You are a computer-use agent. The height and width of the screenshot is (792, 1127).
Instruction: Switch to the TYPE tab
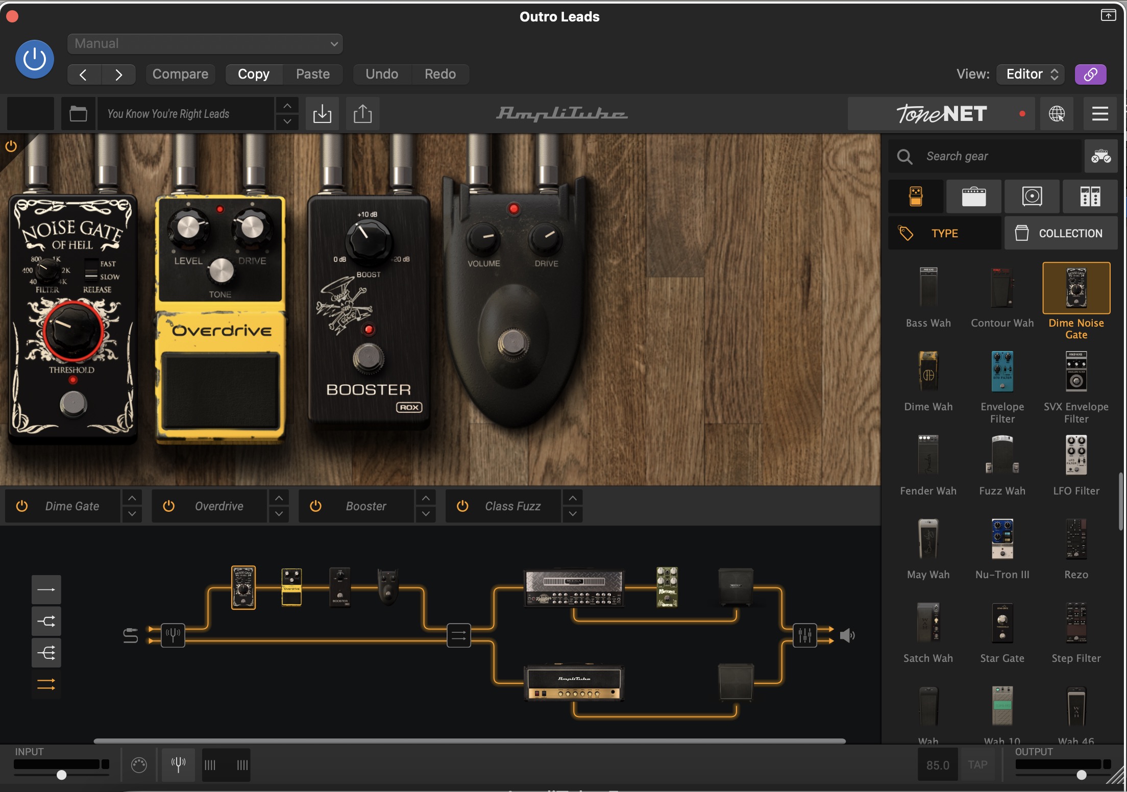click(945, 233)
